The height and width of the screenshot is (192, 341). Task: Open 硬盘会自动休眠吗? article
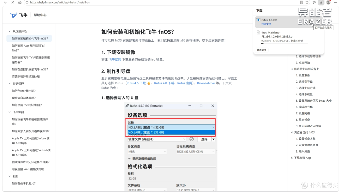coord(24,98)
